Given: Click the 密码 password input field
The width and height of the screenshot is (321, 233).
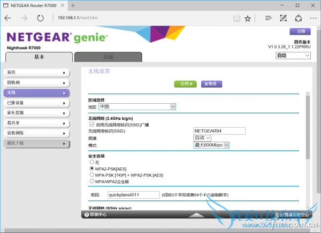Looking at the screenshot, I should point(133,195).
